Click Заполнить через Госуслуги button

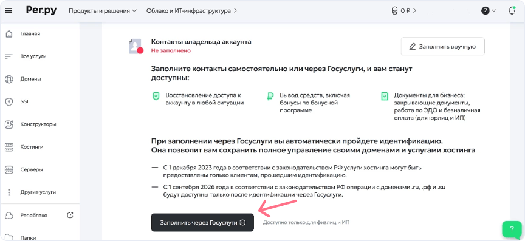202,223
